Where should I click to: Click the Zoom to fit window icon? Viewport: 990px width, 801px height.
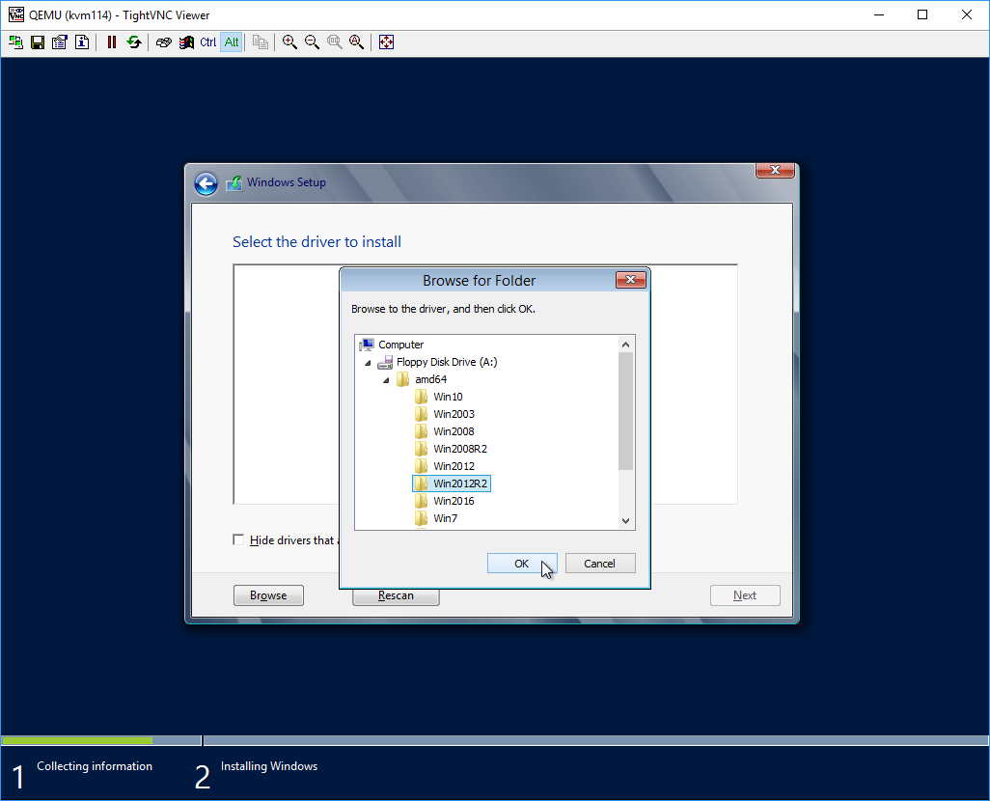(357, 42)
